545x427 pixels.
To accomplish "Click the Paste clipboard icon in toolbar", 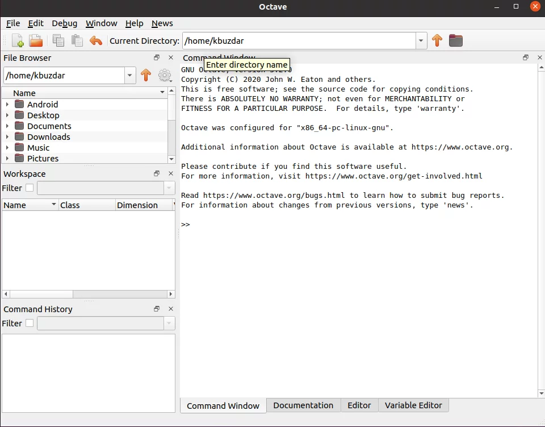I will click(x=77, y=41).
